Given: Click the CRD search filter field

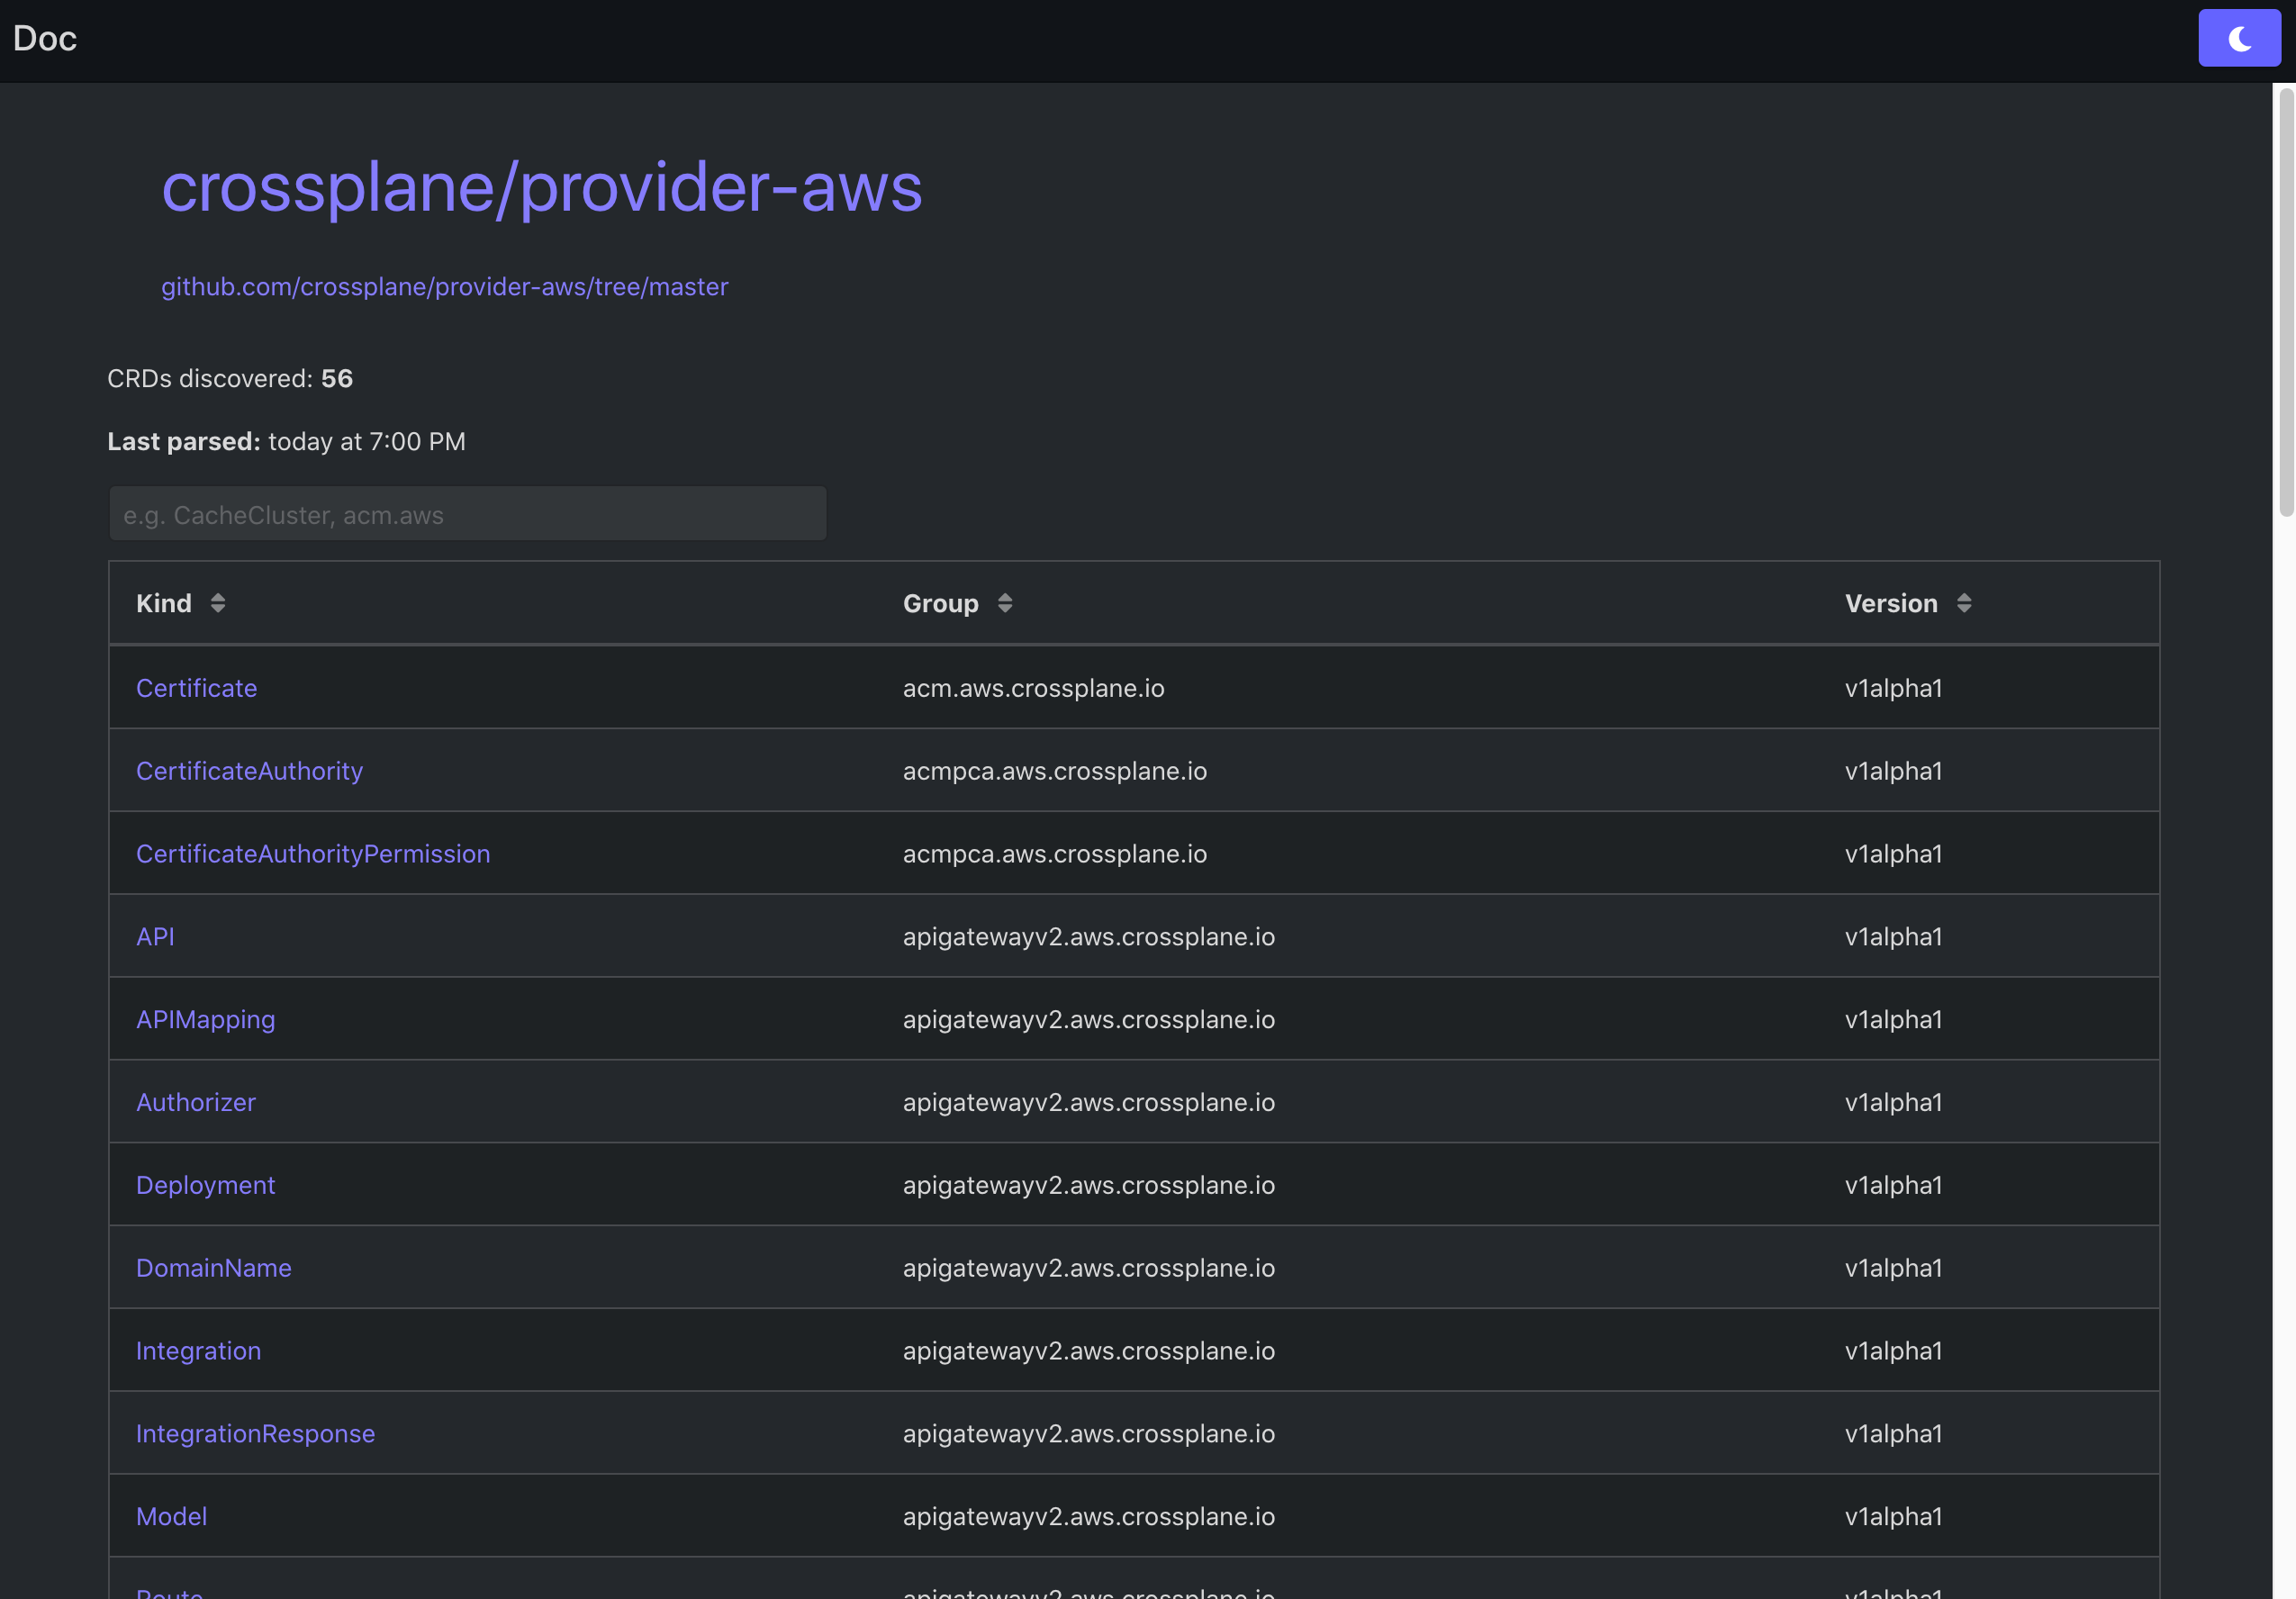Looking at the screenshot, I should 468,514.
